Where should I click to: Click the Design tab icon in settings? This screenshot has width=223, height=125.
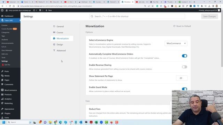pos(54,44)
